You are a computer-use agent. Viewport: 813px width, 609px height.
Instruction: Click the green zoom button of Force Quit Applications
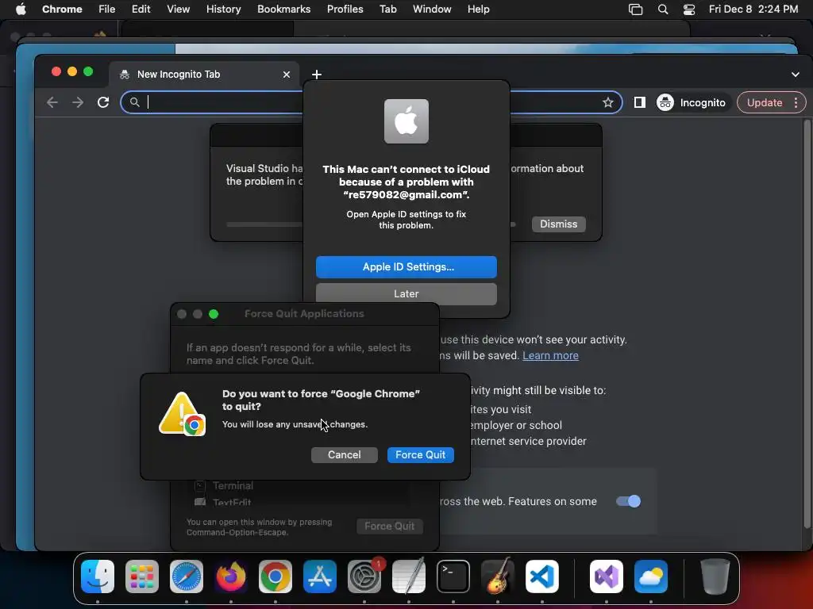click(x=214, y=314)
